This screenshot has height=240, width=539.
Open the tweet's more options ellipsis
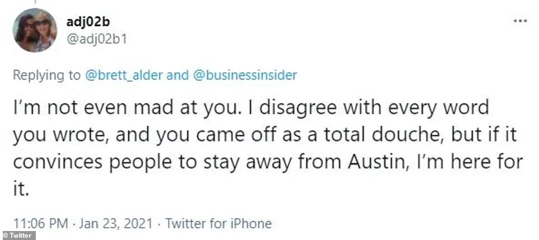[x=520, y=20]
